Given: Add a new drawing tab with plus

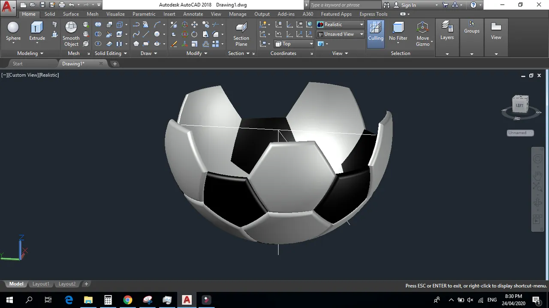Looking at the screenshot, I should tap(115, 64).
